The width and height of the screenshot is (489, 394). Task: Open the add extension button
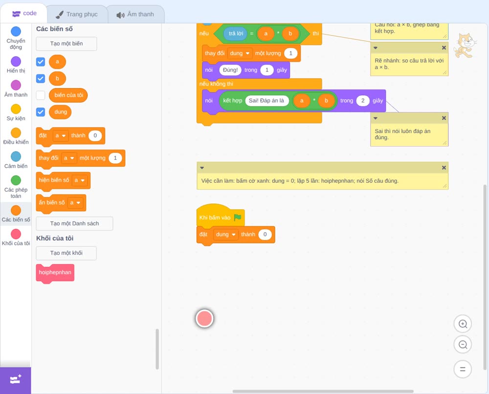point(16,380)
